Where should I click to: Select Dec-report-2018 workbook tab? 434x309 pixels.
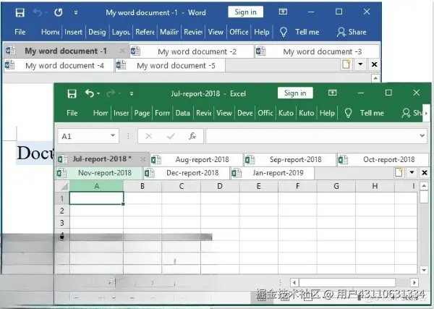pyautogui.click(x=187, y=173)
